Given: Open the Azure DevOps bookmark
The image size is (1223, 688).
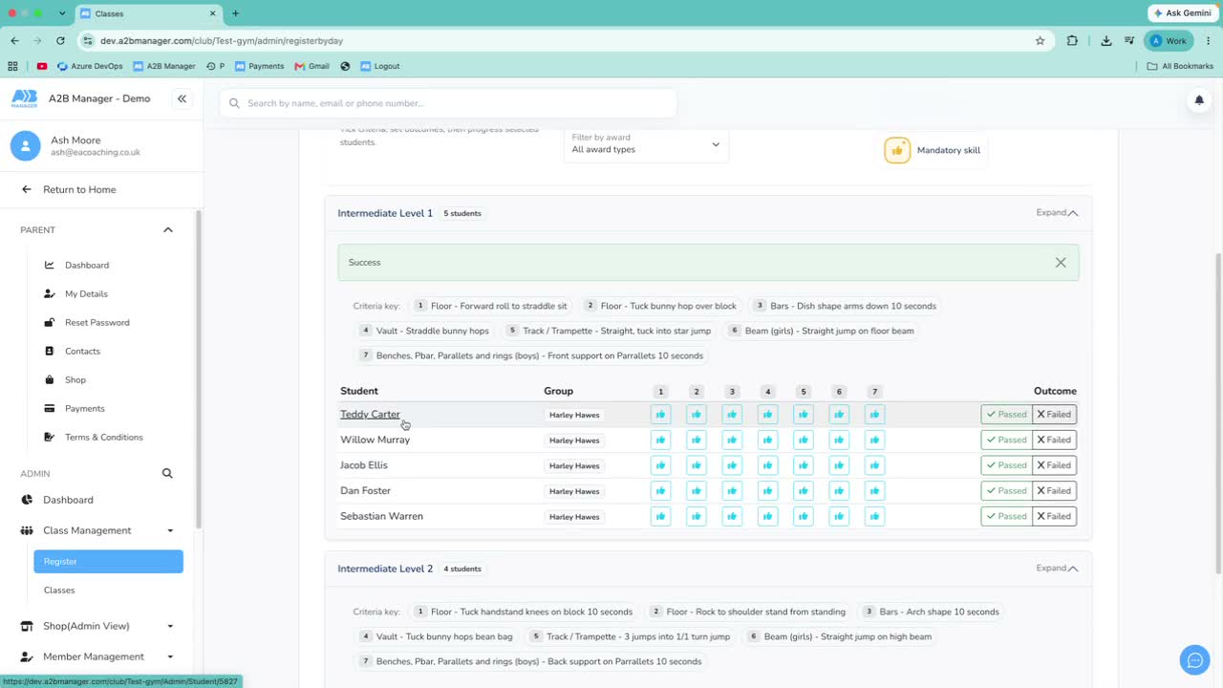Looking at the screenshot, I should coord(90,66).
